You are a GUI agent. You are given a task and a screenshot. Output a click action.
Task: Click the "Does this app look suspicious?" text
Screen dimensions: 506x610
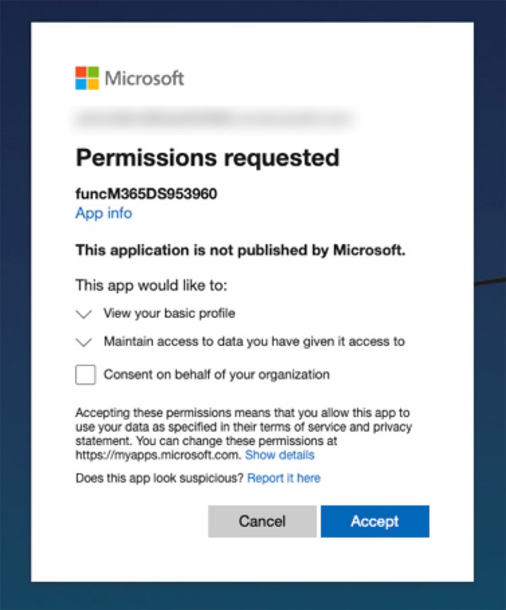pyautogui.click(x=159, y=479)
